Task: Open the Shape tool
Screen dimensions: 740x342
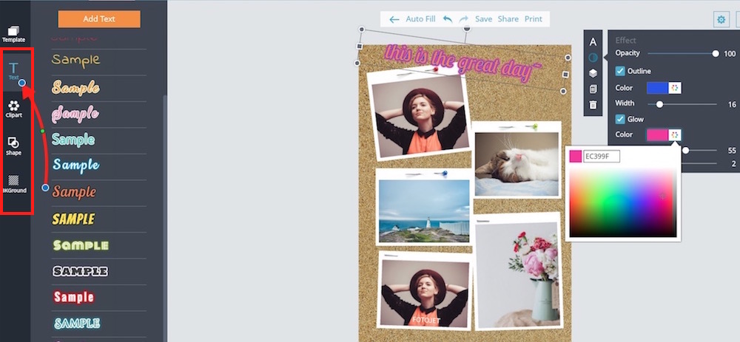Action: coord(13,146)
